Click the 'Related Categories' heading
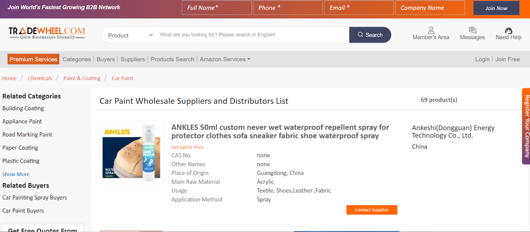This screenshot has width=530, height=232. tap(31, 96)
